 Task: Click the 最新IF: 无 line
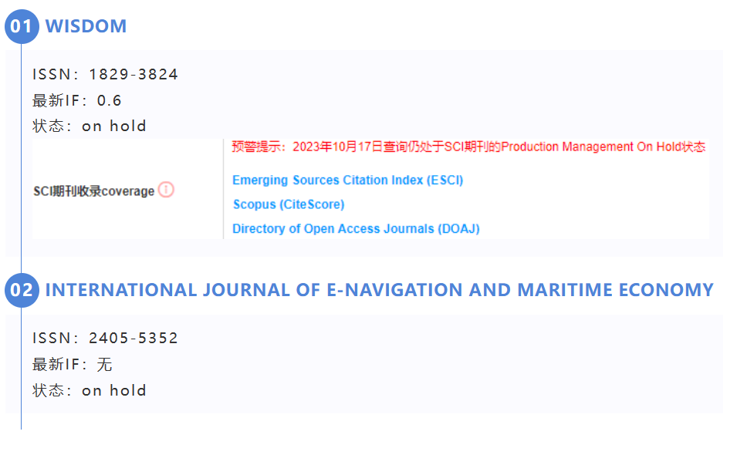(x=73, y=364)
